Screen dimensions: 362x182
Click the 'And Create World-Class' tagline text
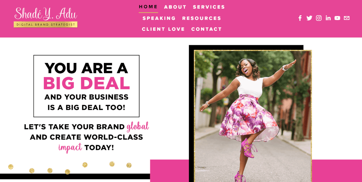click(87, 137)
